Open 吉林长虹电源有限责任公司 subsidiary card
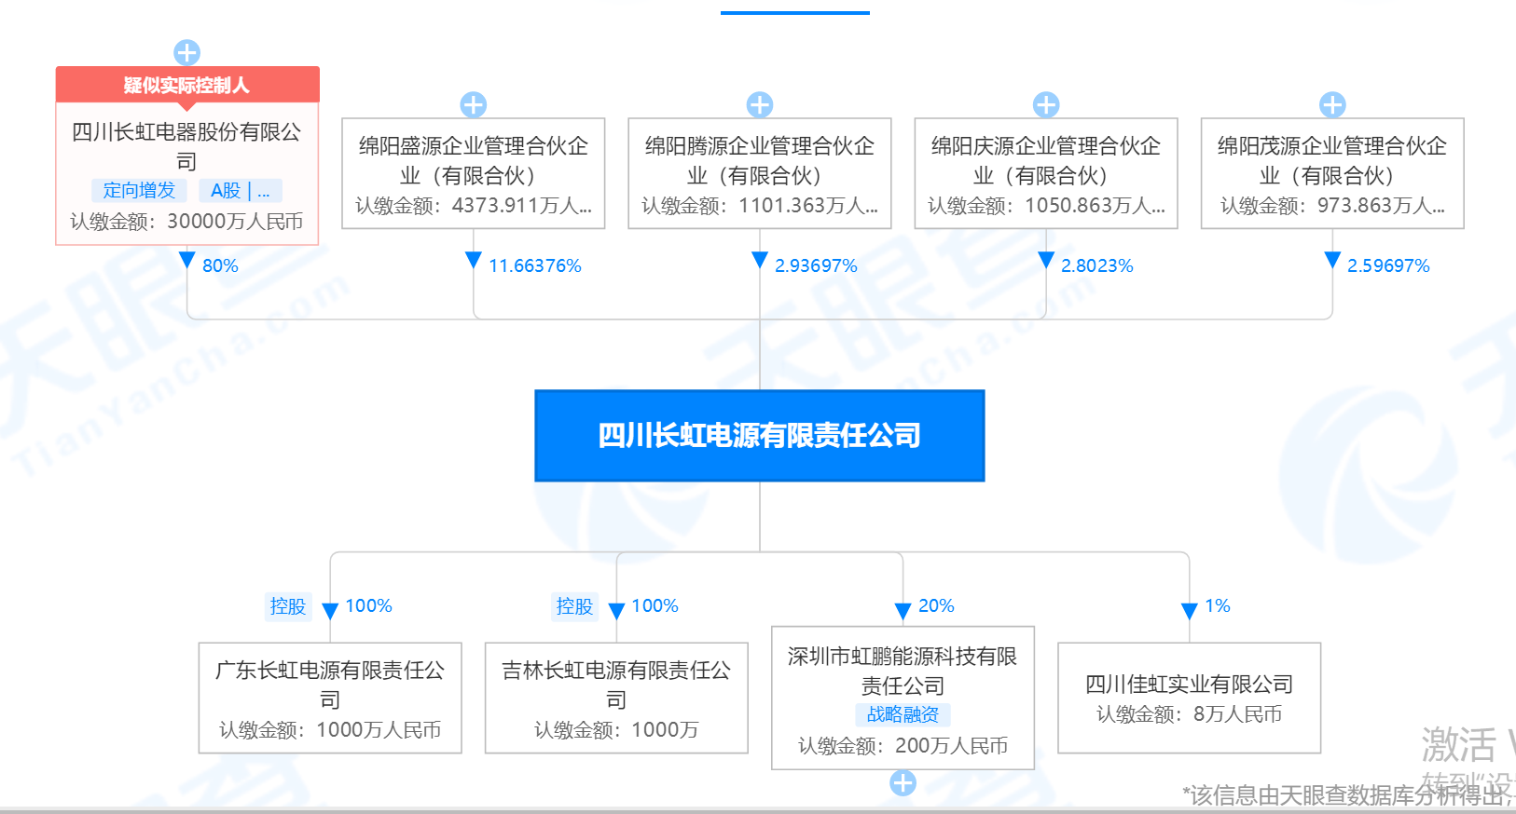Viewport: 1516px width, 814px height. click(616, 698)
